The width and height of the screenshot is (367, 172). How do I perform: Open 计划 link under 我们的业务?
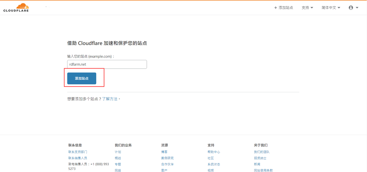[118, 152]
